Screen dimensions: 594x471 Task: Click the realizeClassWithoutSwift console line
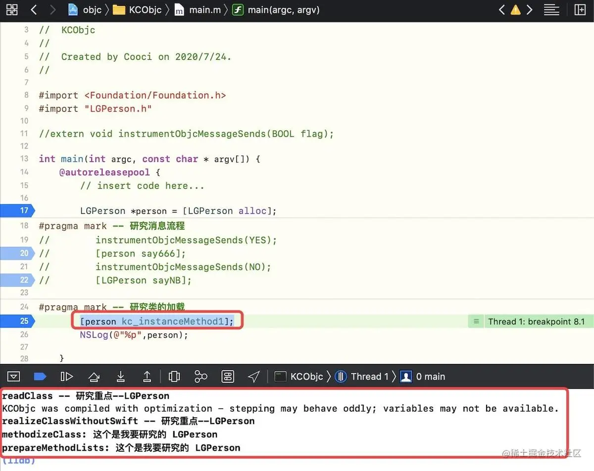point(128,421)
